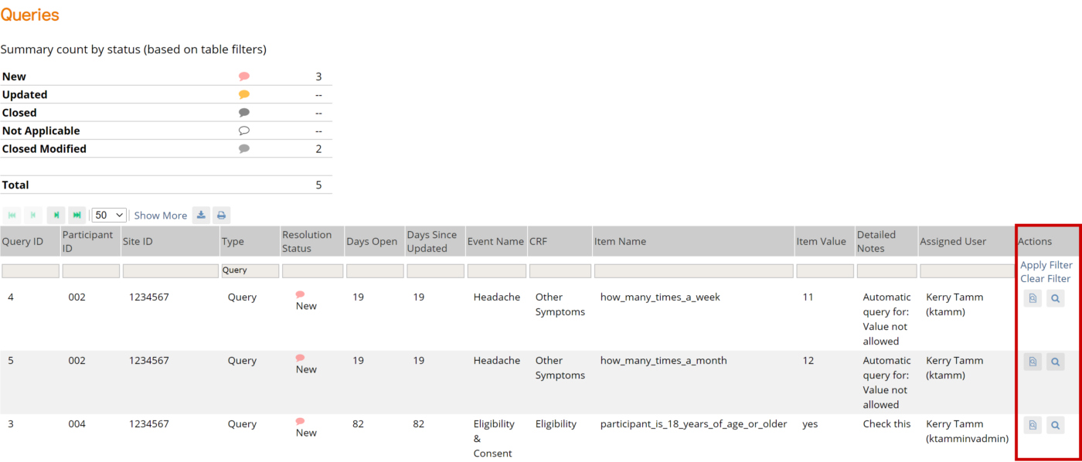
Task: Open the audit log icon for query 5
Action: [1032, 361]
